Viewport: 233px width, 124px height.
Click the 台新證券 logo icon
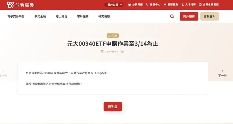pos(10,5)
